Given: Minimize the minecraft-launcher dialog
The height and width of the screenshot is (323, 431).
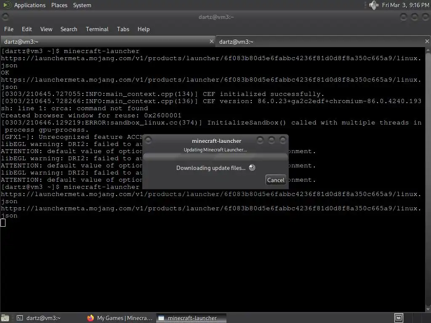Looking at the screenshot, I should point(260,140).
